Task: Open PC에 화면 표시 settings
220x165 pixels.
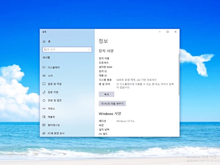Action: 56,133
